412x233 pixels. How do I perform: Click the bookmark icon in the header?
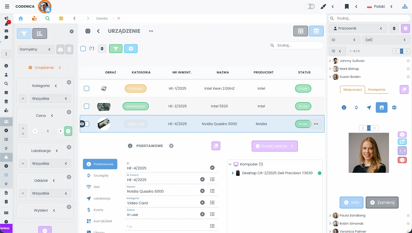tap(347, 7)
